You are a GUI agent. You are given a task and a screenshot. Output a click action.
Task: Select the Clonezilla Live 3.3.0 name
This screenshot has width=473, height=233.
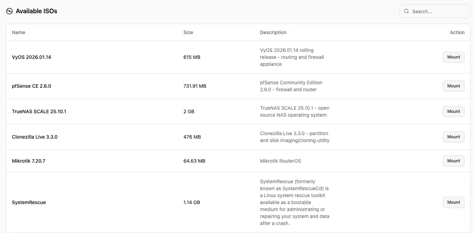pos(35,137)
